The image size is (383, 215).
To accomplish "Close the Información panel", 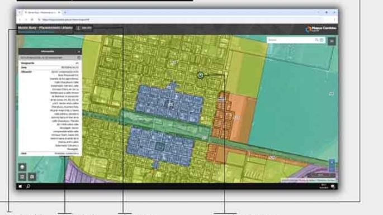I will (x=79, y=51).
